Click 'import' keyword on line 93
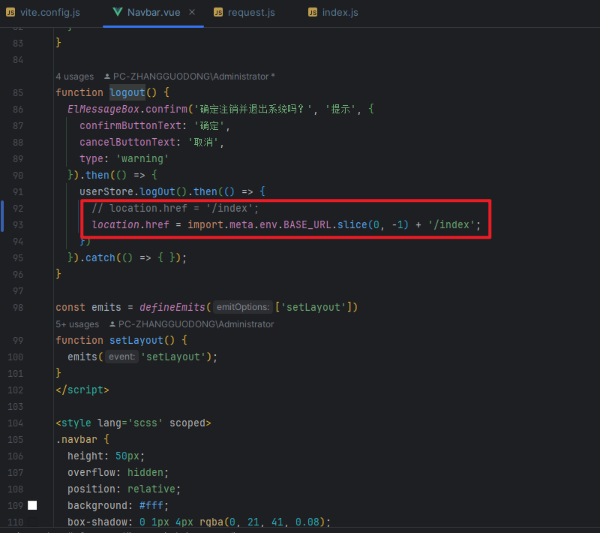The width and height of the screenshot is (600, 533). 205,224
